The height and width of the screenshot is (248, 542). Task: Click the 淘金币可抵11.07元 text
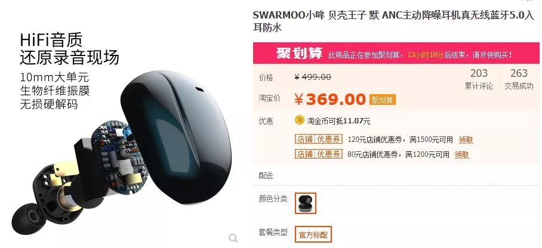coord(338,121)
